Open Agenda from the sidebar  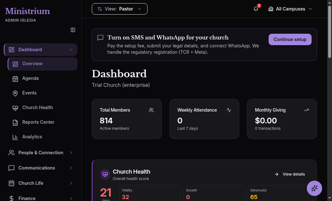point(43,79)
